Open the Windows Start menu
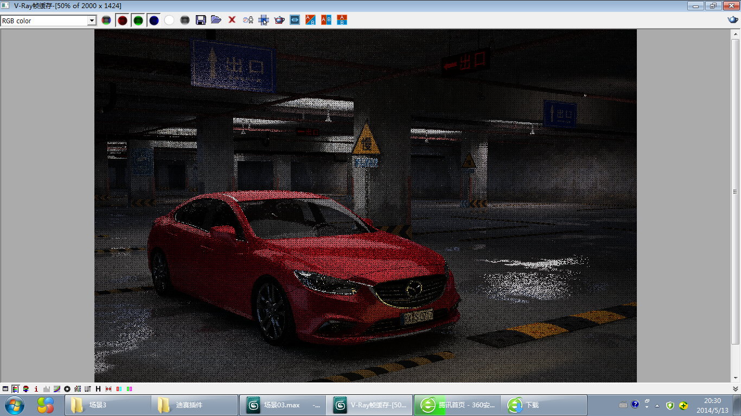Viewport: 741px width, 416px height. pyautogui.click(x=14, y=405)
